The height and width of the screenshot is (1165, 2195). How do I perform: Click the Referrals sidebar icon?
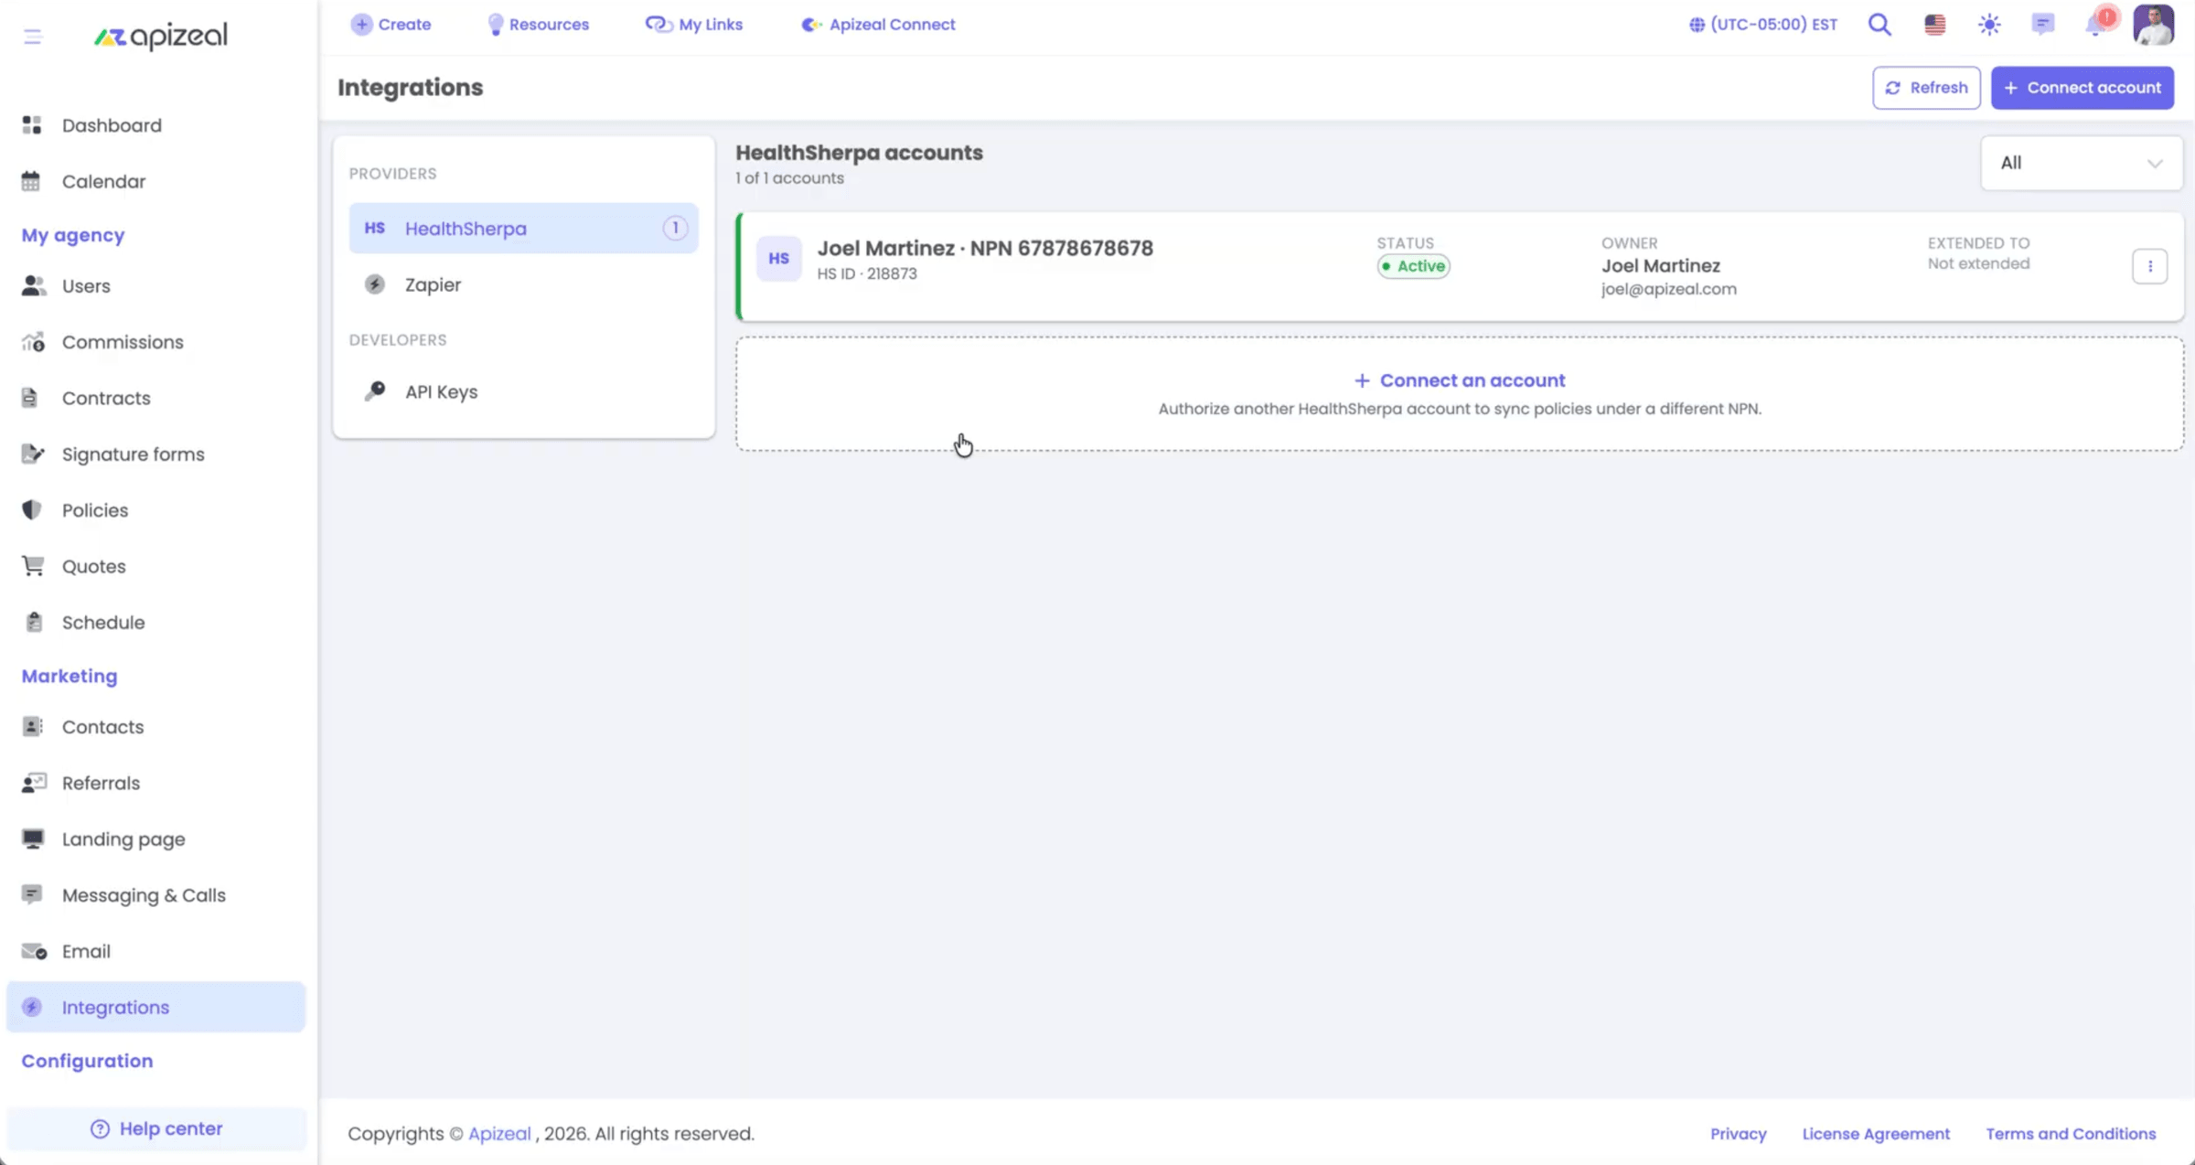[x=34, y=783]
